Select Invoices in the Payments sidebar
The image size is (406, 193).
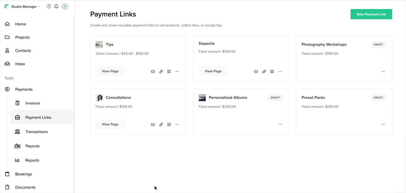coord(32,103)
